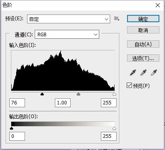The height and width of the screenshot is (150, 165).
Task: Click the input shadow black slider
Action: (42, 94)
